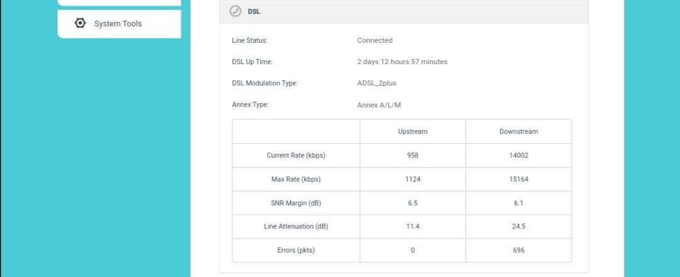Open the System Tools menu item
Viewport: 680px width, 277px height.
coord(119,24)
